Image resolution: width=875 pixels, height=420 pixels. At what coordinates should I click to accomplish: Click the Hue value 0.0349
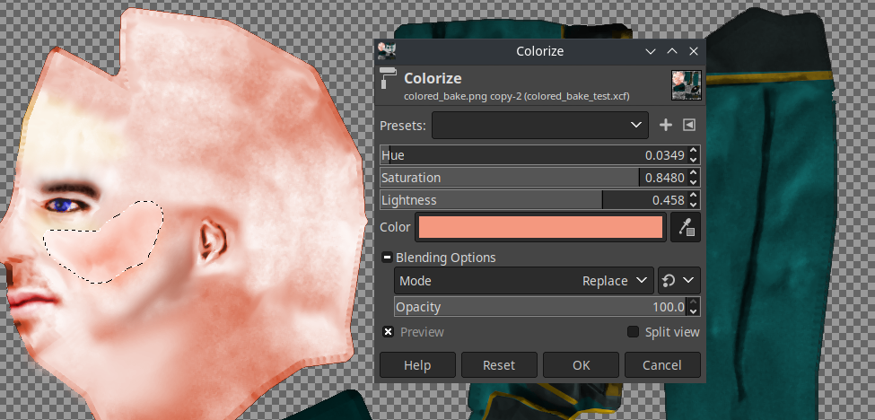pos(665,155)
